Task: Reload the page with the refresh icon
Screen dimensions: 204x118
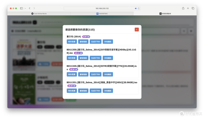Action: click(139, 9)
